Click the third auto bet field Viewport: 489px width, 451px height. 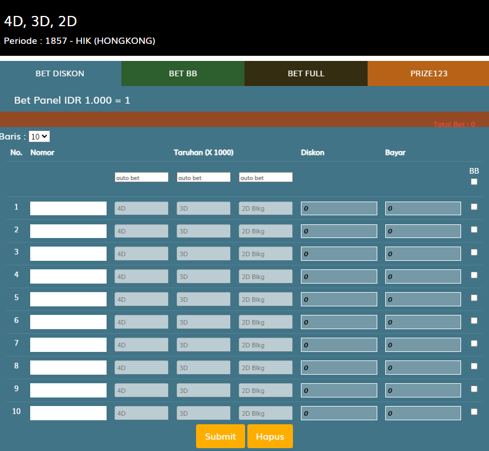(266, 178)
